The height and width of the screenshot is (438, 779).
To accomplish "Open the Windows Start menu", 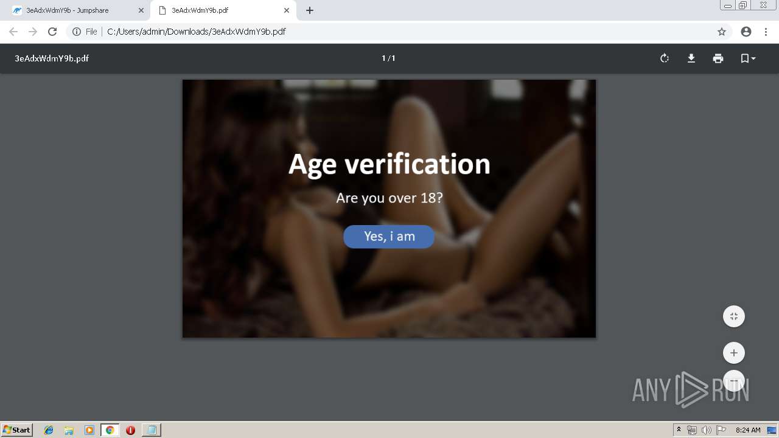I will (x=17, y=430).
